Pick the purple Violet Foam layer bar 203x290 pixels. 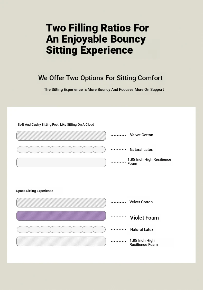[61, 216]
